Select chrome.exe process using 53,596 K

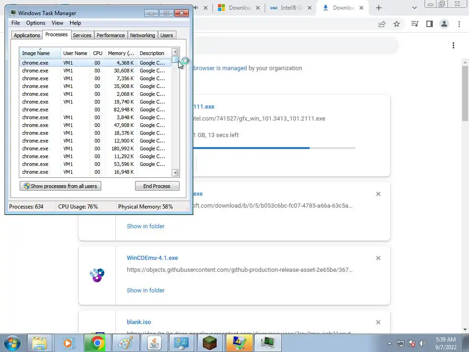pyautogui.click(x=95, y=164)
